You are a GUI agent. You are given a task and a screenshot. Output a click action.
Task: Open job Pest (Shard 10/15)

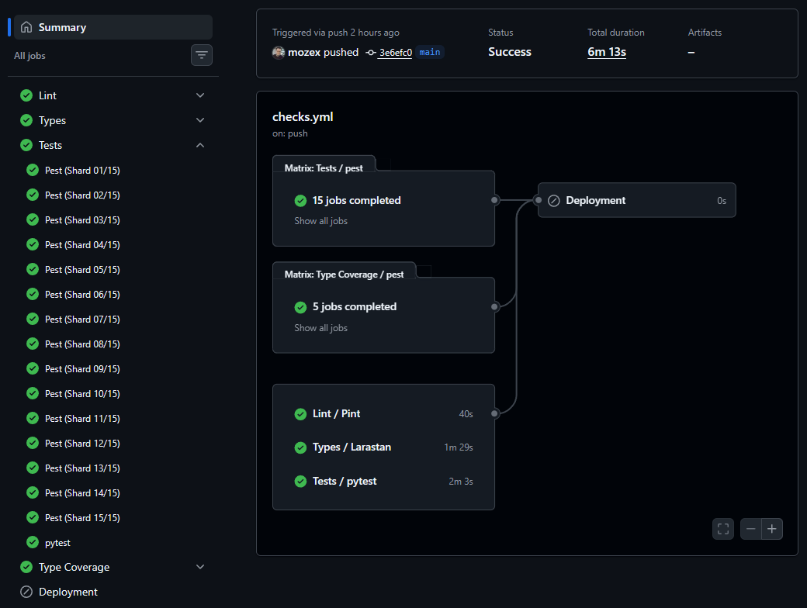click(x=82, y=393)
